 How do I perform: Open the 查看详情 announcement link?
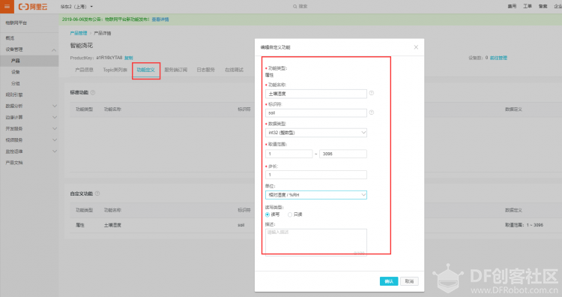pyautogui.click(x=160, y=19)
